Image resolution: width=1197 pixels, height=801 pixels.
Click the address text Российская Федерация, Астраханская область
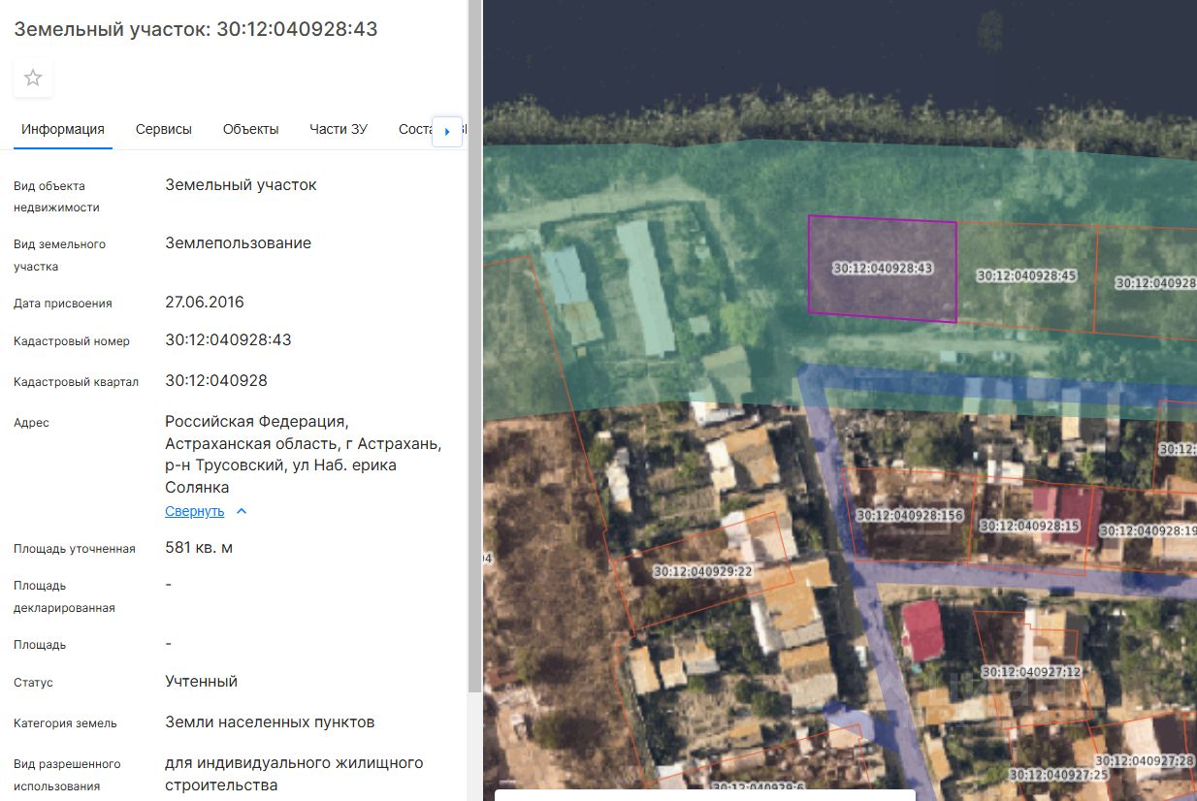pos(304,455)
